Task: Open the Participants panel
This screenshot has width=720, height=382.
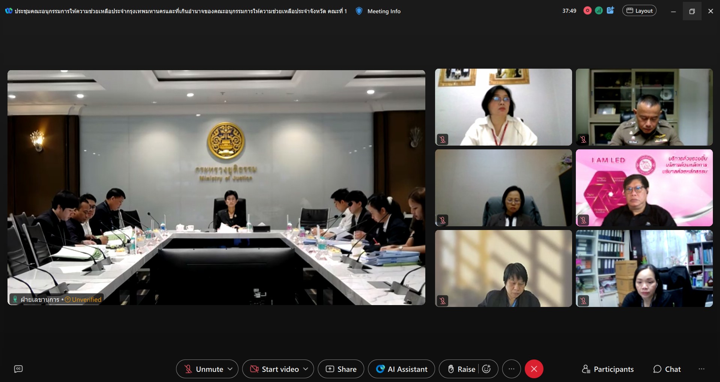Action: pos(608,369)
